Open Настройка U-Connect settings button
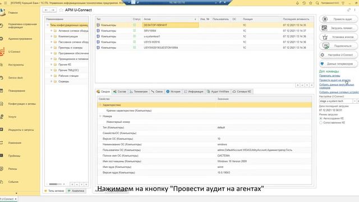 [x=338, y=55]
